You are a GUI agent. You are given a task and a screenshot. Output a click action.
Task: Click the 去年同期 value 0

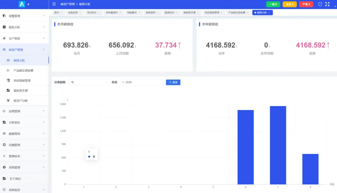tap(266, 45)
